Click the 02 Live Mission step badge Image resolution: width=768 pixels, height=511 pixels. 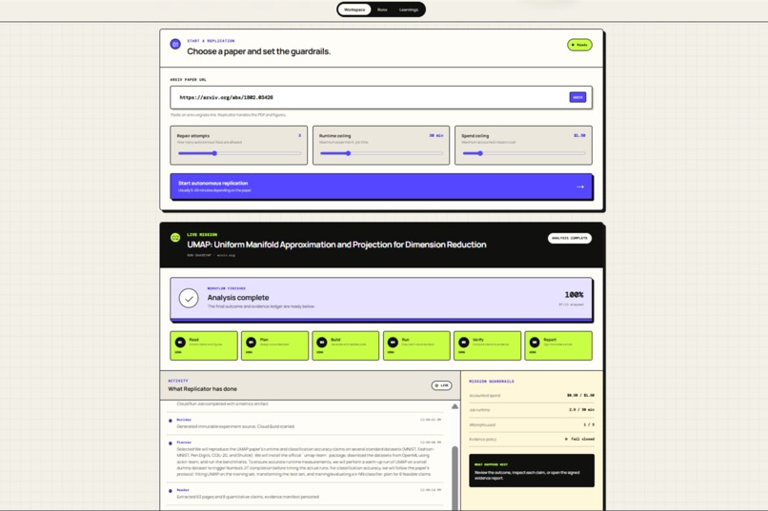pyautogui.click(x=175, y=238)
